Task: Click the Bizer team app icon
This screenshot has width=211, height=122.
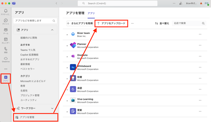Action: coord(73,34)
